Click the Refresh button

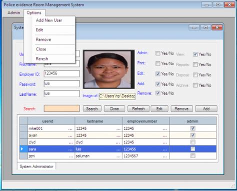click(138, 109)
